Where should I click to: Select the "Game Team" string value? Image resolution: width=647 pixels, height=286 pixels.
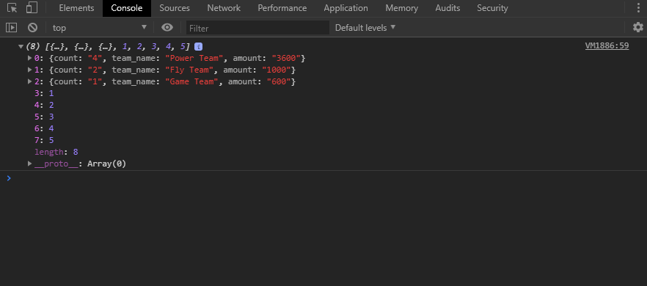coord(192,81)
